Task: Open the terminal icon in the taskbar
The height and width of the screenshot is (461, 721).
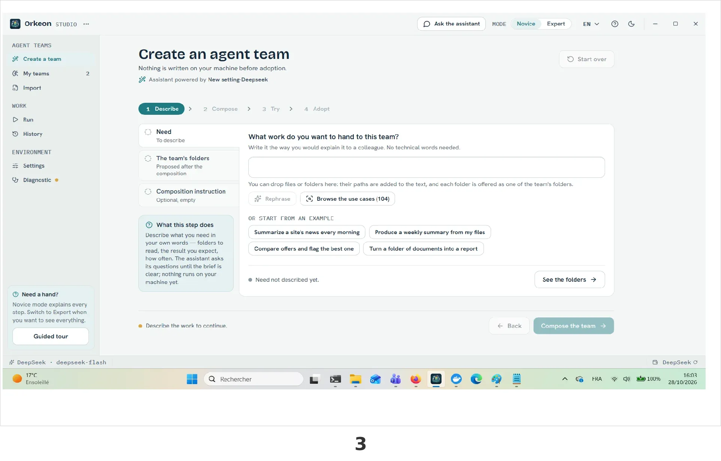Action: 335,379
